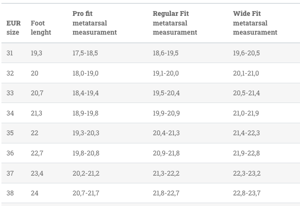Click Regular Fit value 19,5-20,4
The image size is (300, 206).
166,93
